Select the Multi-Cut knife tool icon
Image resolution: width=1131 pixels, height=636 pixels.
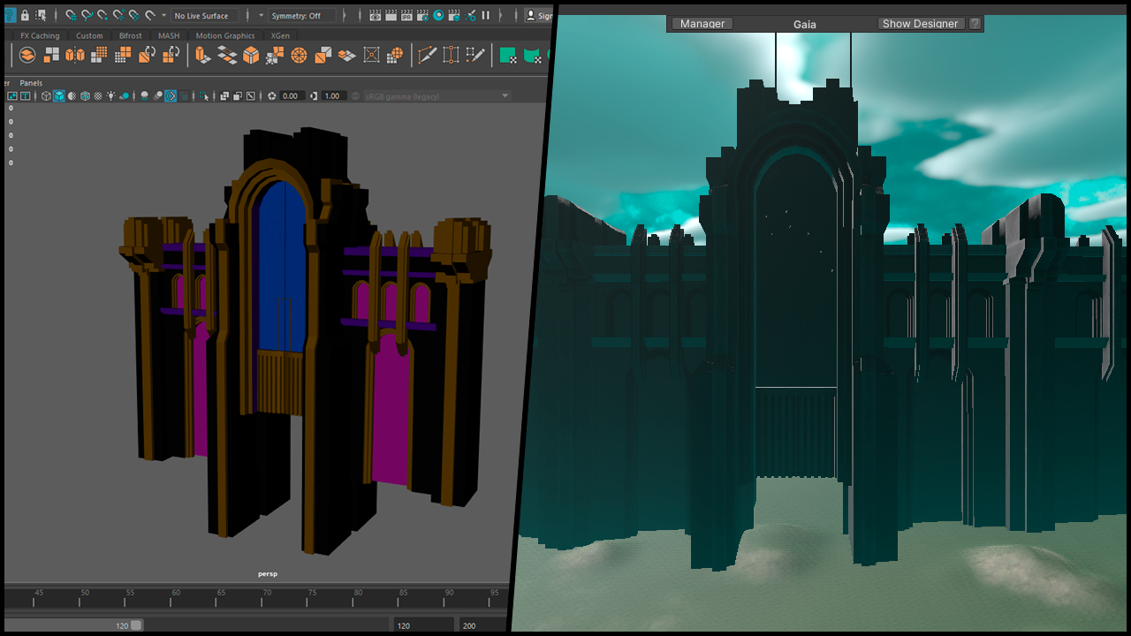427,55
